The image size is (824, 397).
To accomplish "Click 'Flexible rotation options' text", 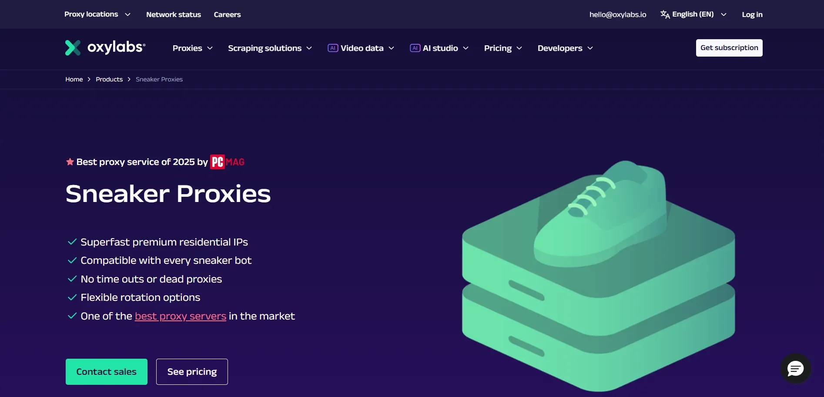I will click(x=141, y=297).
